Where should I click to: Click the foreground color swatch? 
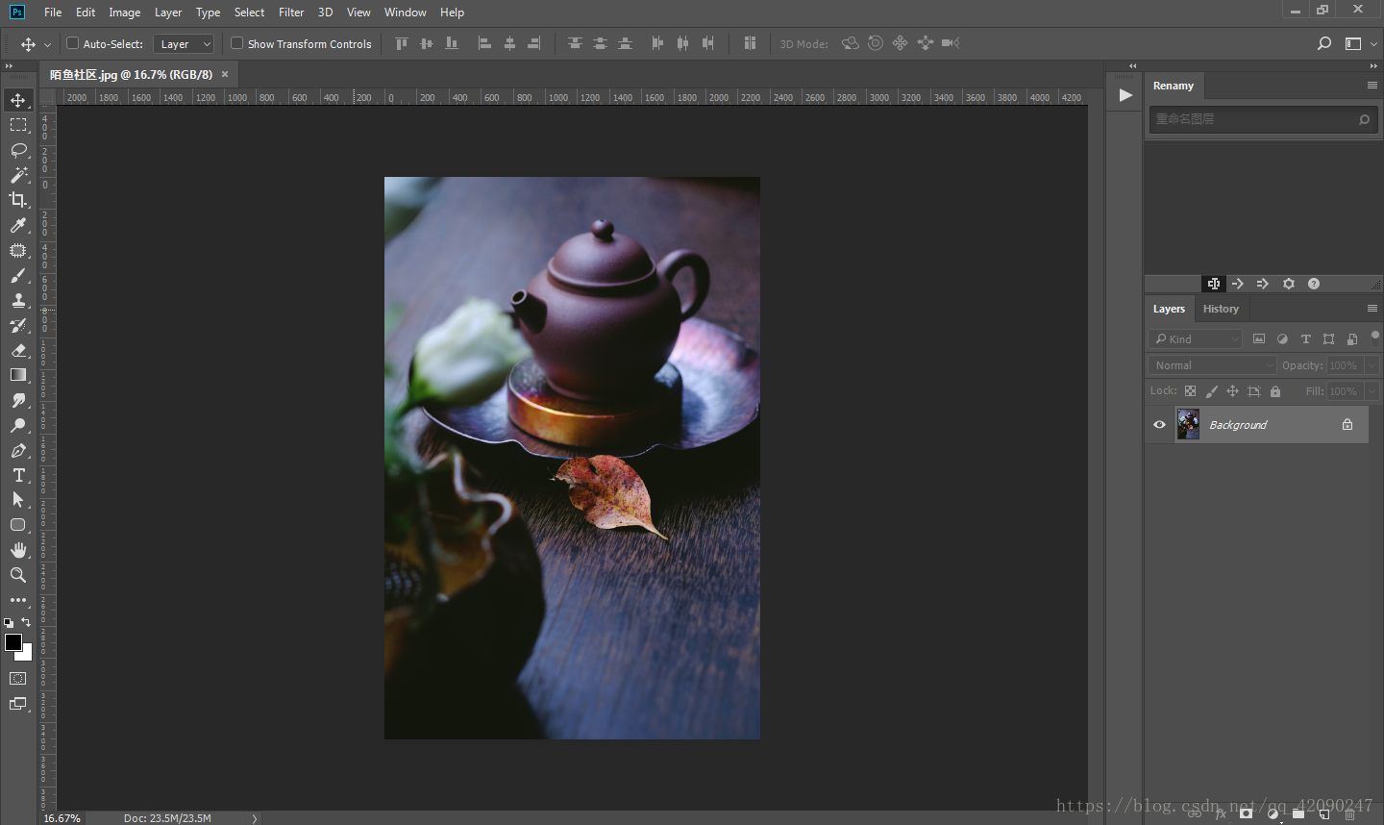(x=12, y=641)
